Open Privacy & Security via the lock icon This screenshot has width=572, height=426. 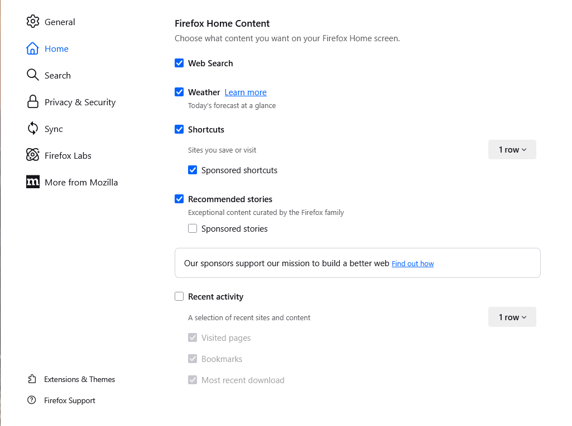[33, 102]
